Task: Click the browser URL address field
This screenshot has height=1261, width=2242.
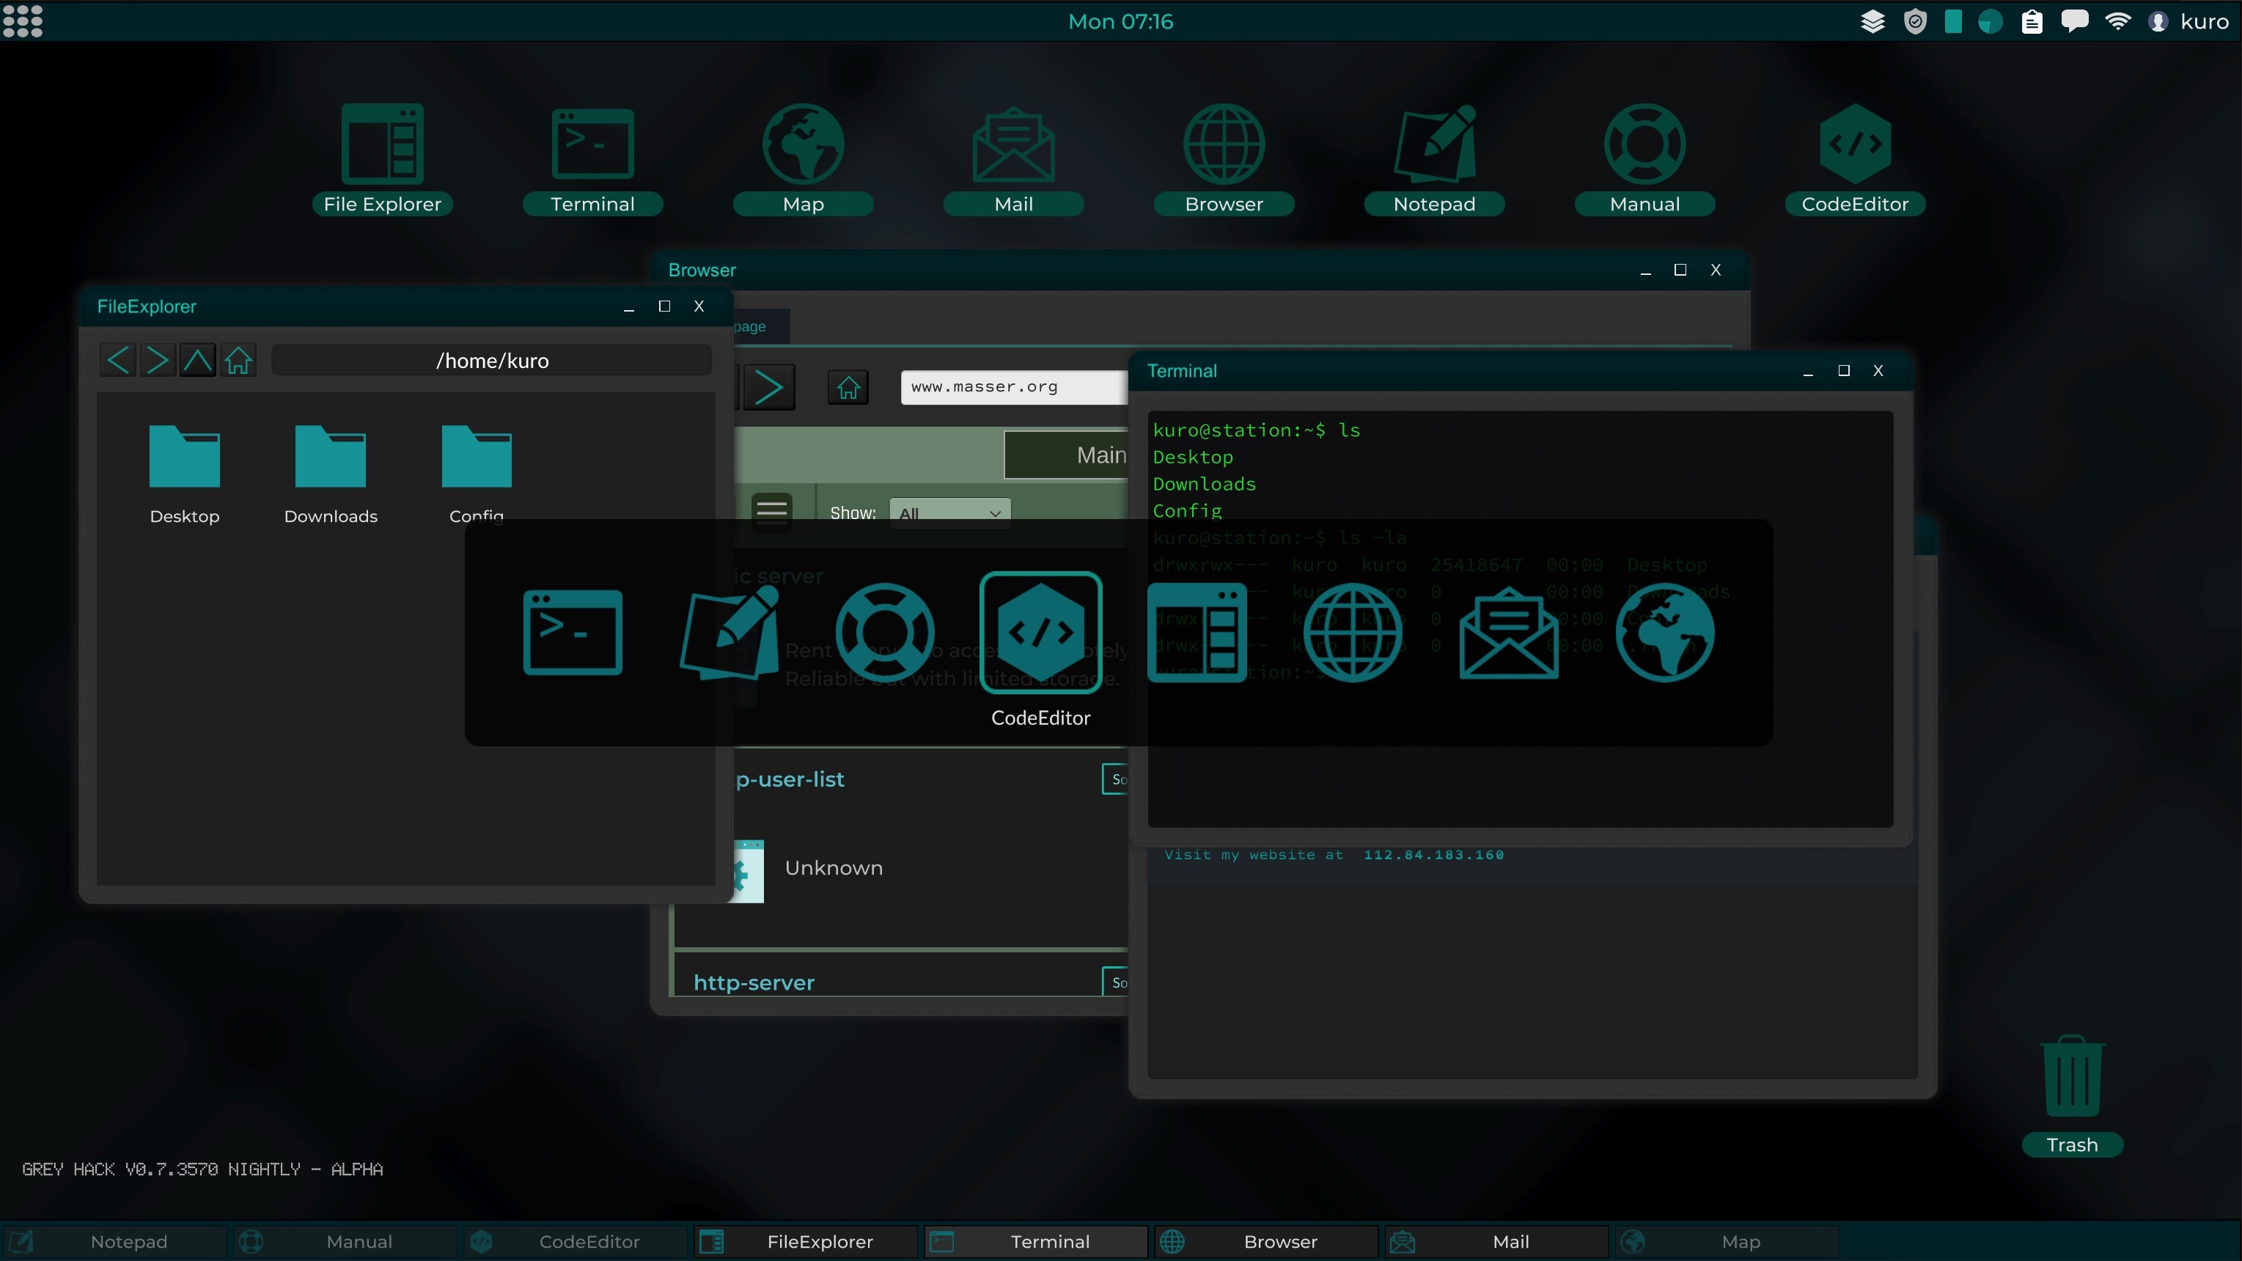Action: tap(1011, 386)
